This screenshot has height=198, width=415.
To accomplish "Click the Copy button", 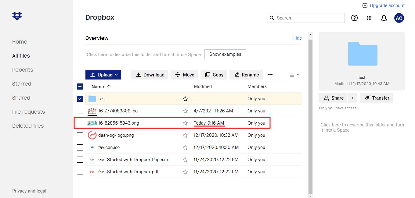I will [214, 75].
